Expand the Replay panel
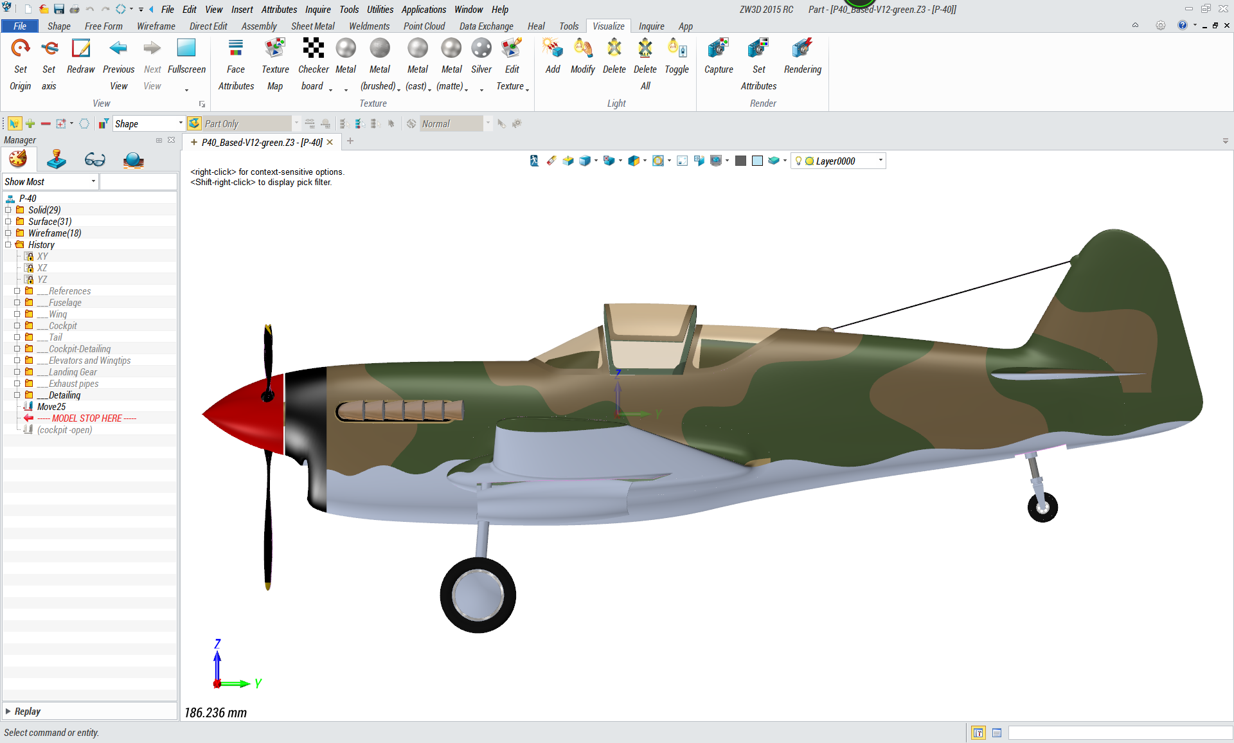The height and width of the screenshot is (743, 1234). (x=8, y=711)
